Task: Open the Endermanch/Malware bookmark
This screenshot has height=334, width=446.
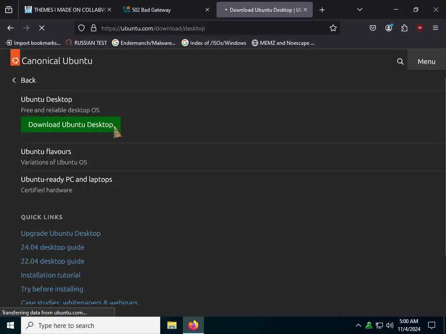Action: pos(144,43)
